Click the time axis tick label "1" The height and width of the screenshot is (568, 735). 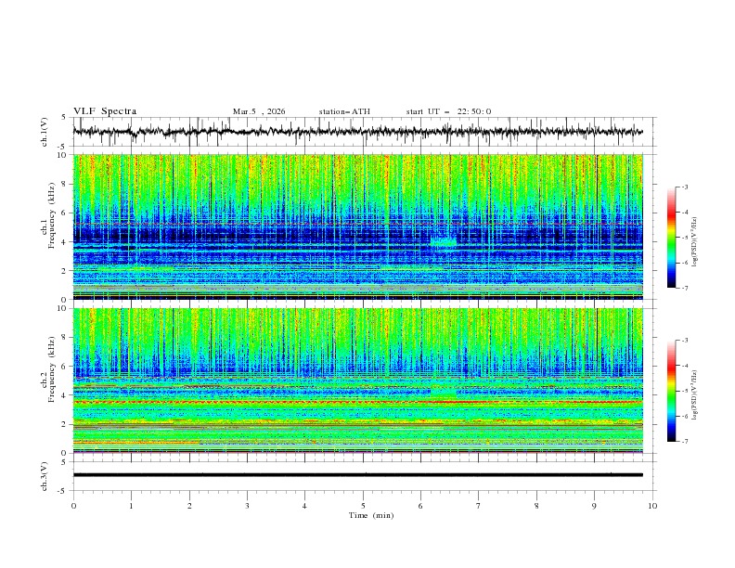[x=131, y=506]
